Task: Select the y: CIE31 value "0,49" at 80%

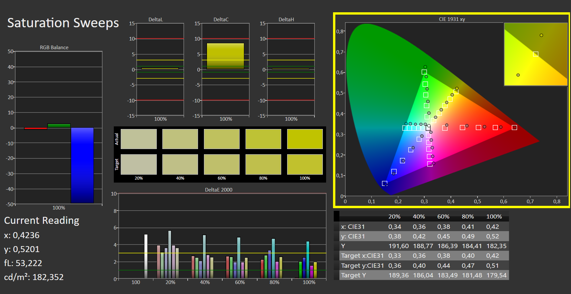Action: tap(468, 236)
